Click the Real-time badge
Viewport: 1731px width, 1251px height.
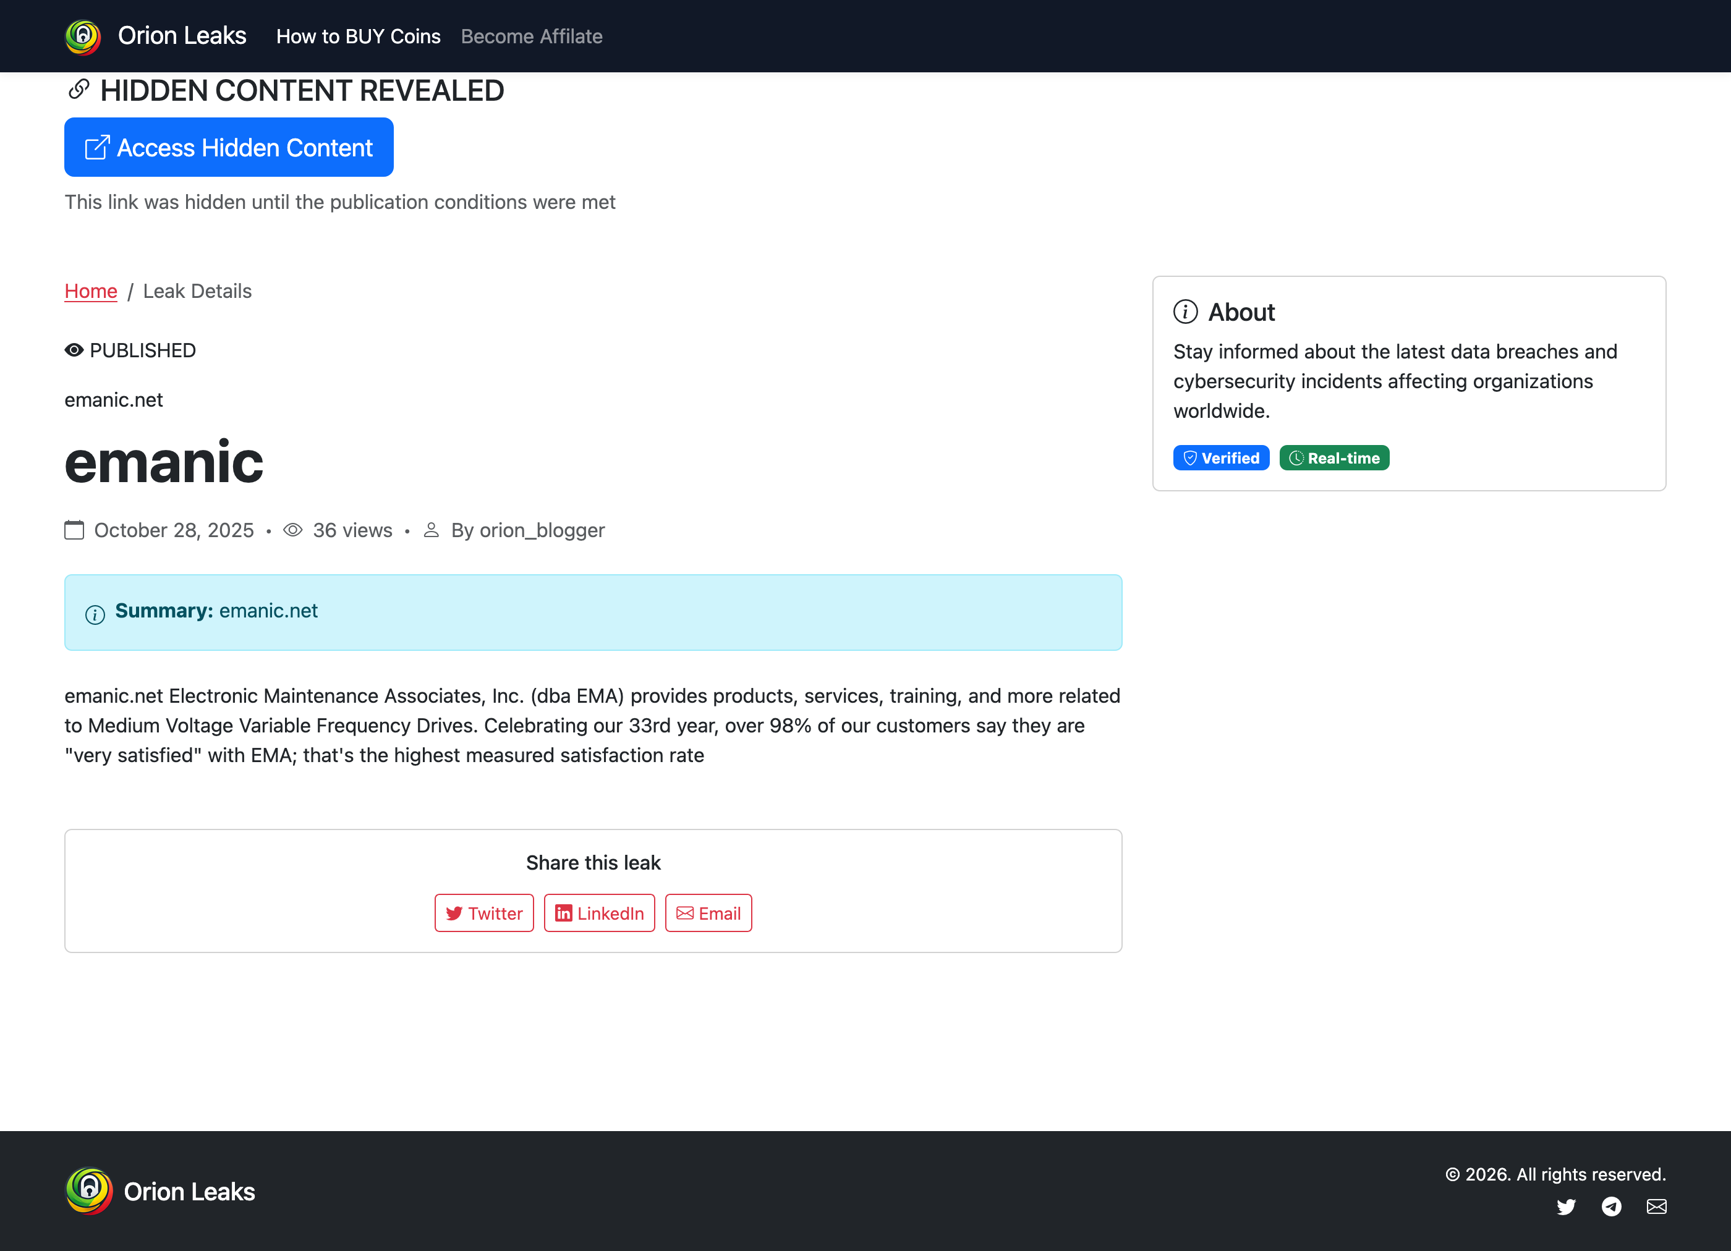1334,458
